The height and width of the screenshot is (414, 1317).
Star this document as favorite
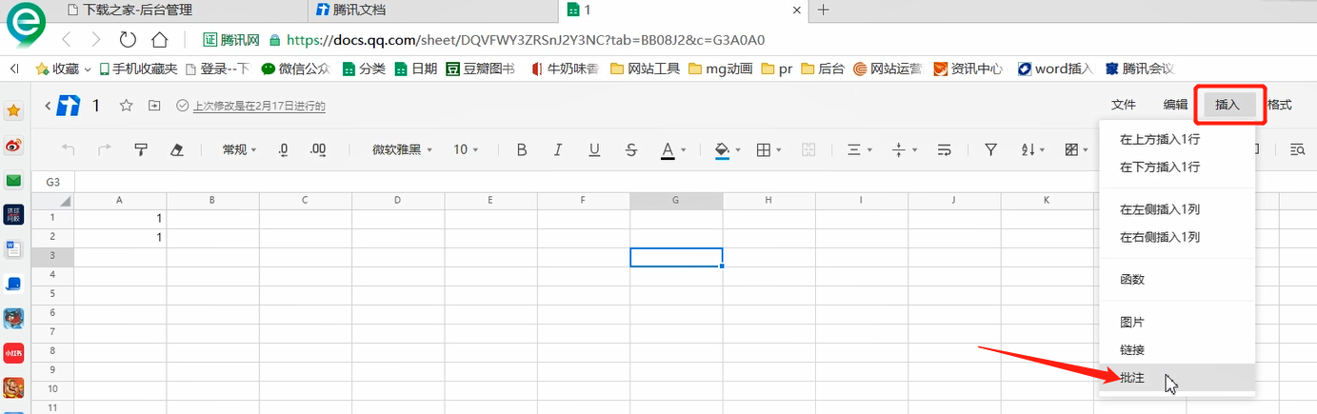126,106
